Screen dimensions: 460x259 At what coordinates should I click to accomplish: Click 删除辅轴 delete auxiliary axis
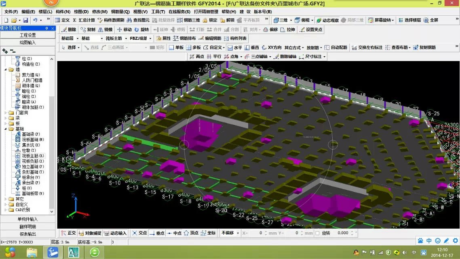(285, 57)
